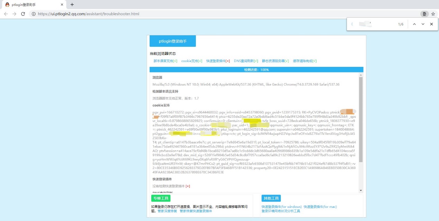Click the scrollbar down arrow in results panel

[361, 190]
